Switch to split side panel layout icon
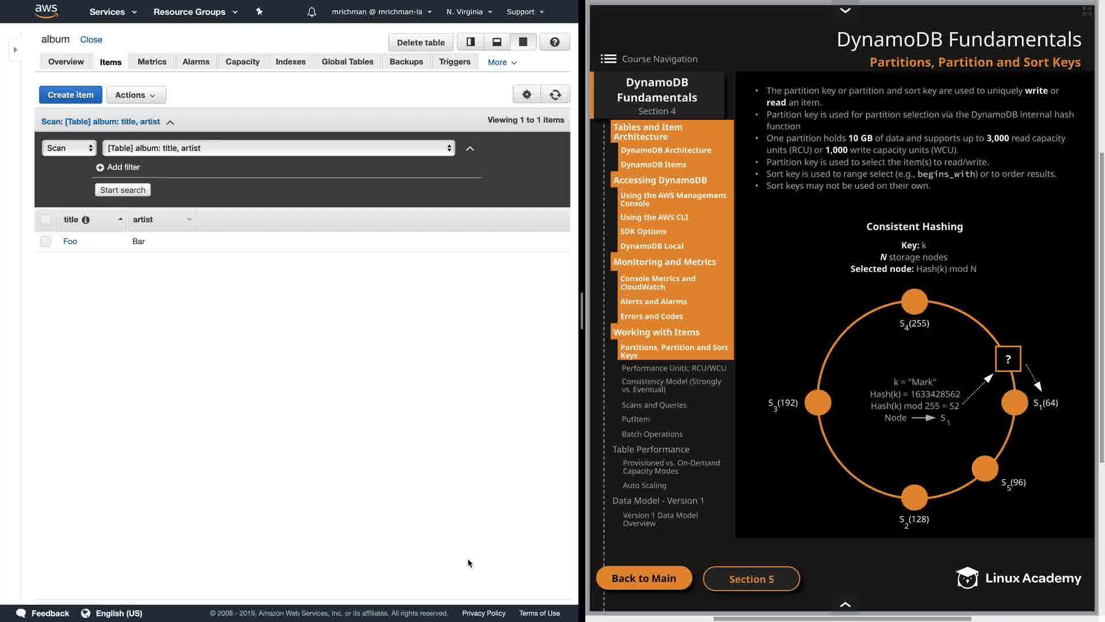Image resolution: width=1105 pixels, height=622 pixels. pyautogui.click(x=470, y=42)
